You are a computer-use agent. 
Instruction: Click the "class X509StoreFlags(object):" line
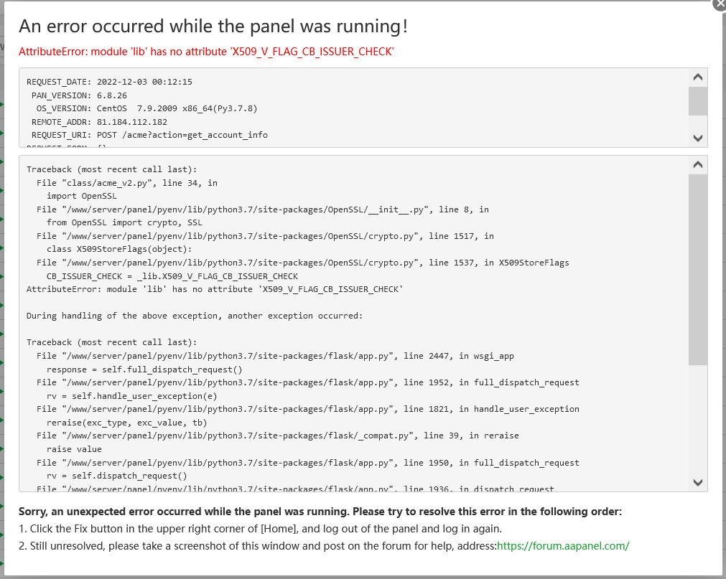pos(119,249)
